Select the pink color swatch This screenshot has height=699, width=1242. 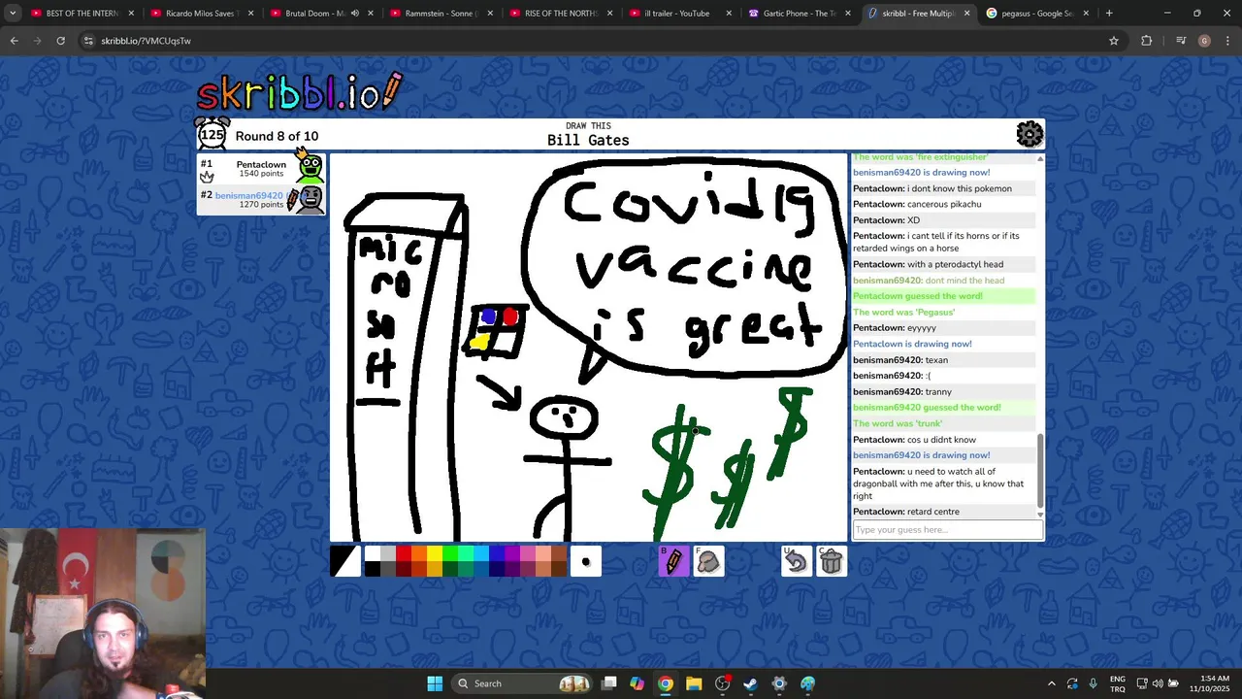point(528,553)
